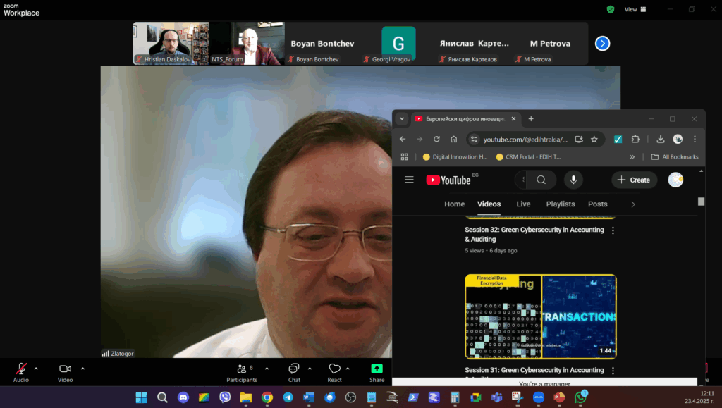Close the YouTube browser tab

point(513,118)
